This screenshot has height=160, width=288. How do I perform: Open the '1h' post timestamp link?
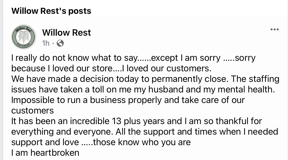46,43
